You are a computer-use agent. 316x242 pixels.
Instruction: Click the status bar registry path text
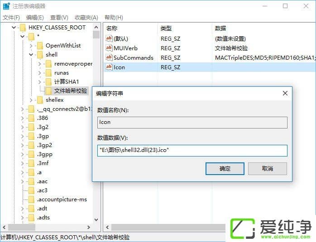click(x=65, y=237)
